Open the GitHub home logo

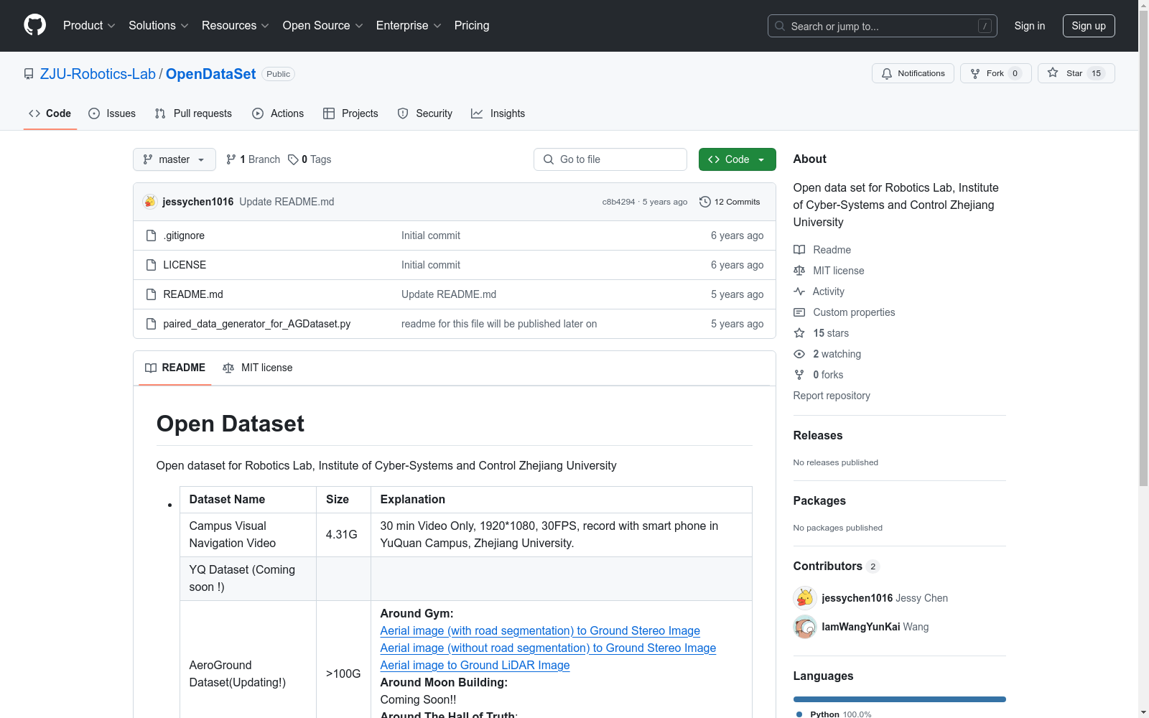pos(34,25)
